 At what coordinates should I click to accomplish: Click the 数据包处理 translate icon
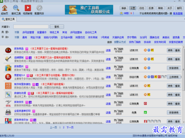[x=8, y=95]
